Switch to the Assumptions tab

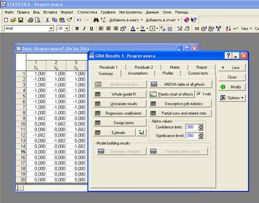click(138, 73)
